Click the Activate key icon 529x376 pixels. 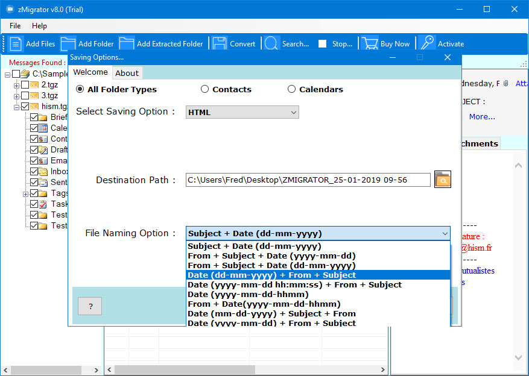pyautogui.click(x=427, y=43)
